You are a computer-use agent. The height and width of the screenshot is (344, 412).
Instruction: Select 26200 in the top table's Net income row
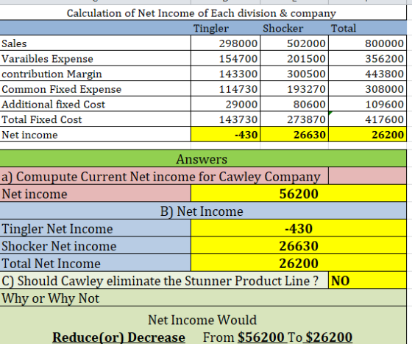tap(367, 135)
